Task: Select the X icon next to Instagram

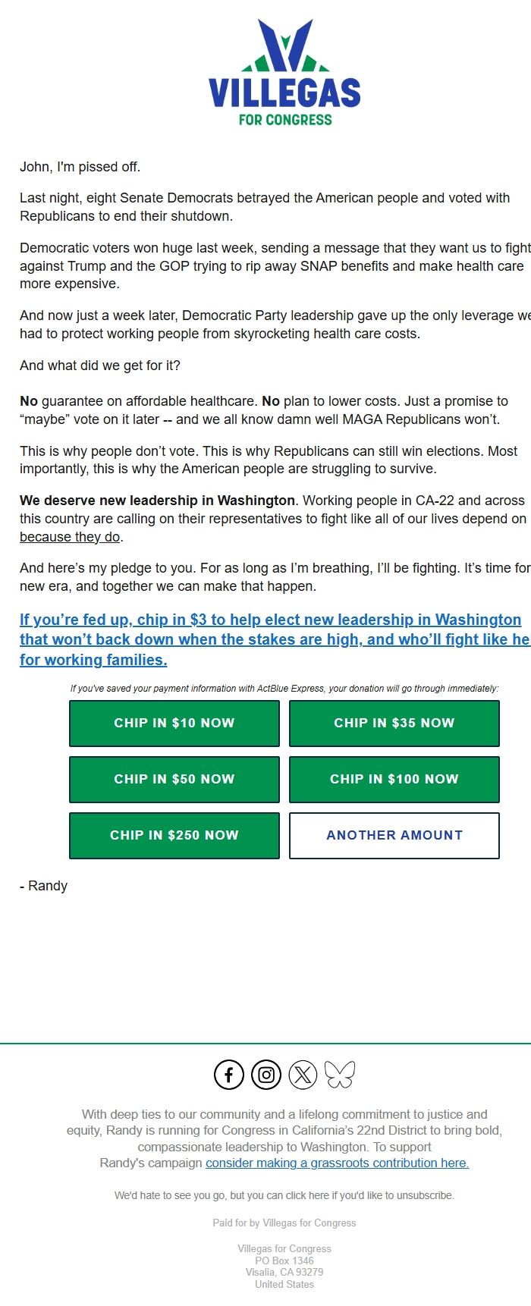Action: 303,1074
